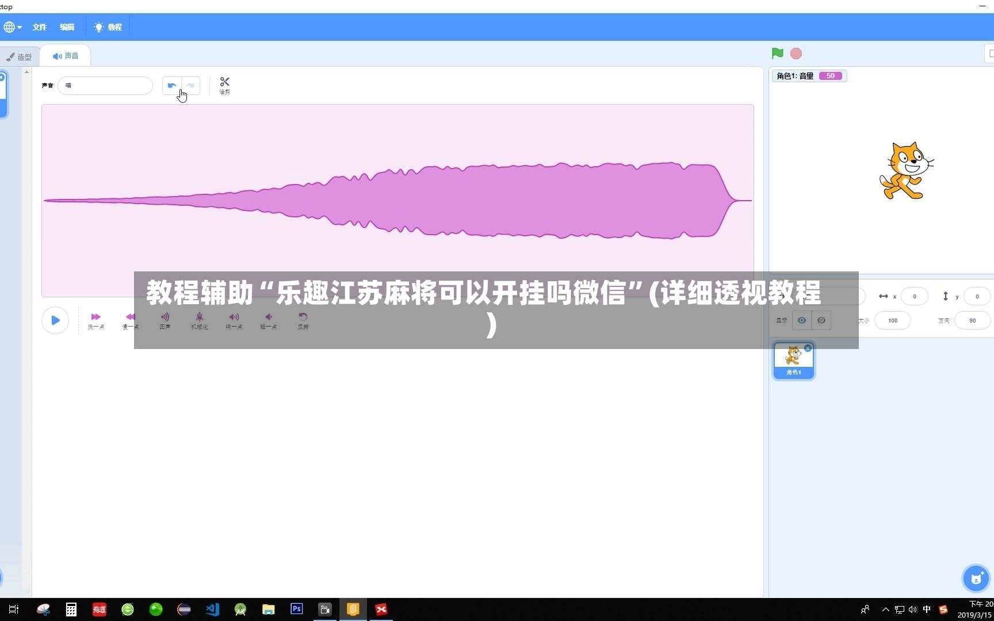994x621 pixels.
Task: Redo the sound edit
Action: point(190,86)
